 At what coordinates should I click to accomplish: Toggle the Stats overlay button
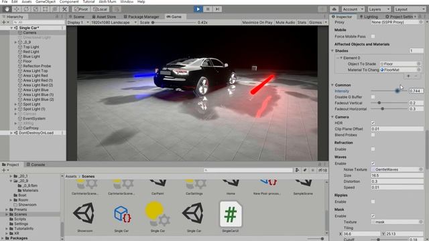pyautogui.click(x=302, y=22)
